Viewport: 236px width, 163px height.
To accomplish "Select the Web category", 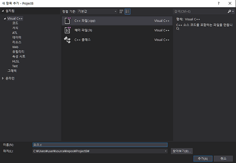I will click(15, 47).
